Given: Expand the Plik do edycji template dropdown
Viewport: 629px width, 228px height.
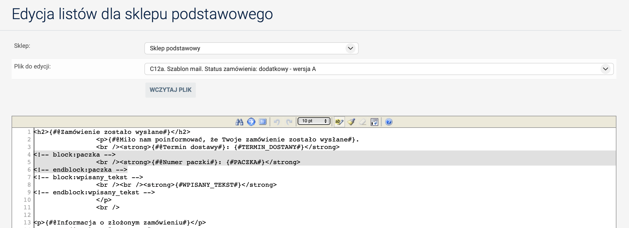Looking at the screenshot, I should tap(379, 69).
